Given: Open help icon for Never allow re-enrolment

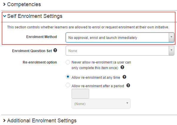Looking at the screenshot, I should [122, 67].
